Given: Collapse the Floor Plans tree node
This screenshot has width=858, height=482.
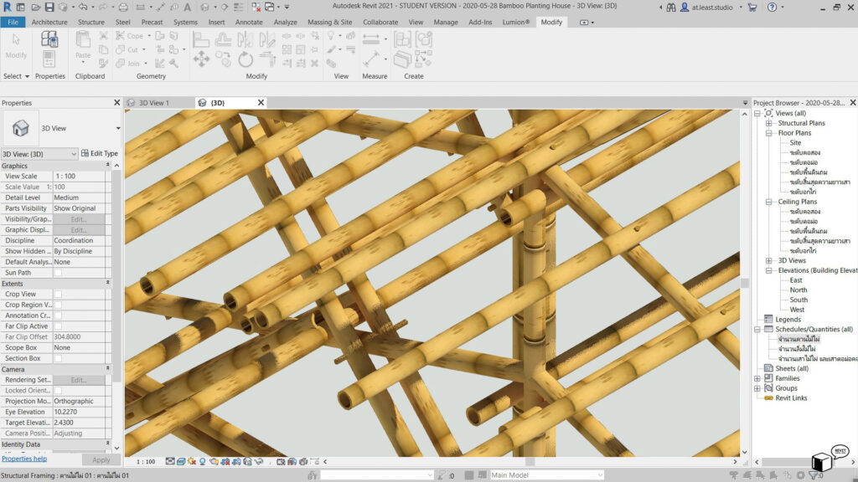Looking at the screenshot, I should tap(769, 133).
